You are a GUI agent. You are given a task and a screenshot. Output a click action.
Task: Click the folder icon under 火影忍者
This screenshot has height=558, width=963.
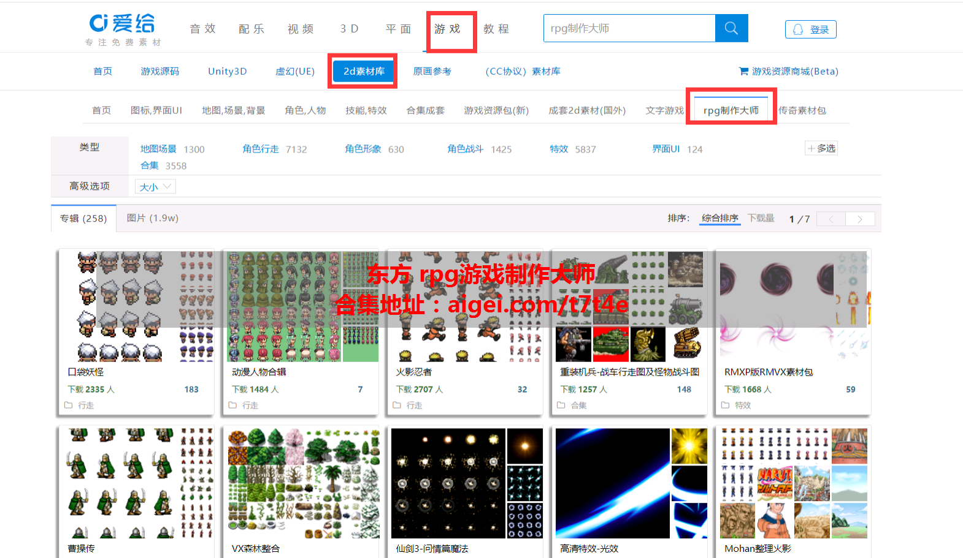coord(397,405)
